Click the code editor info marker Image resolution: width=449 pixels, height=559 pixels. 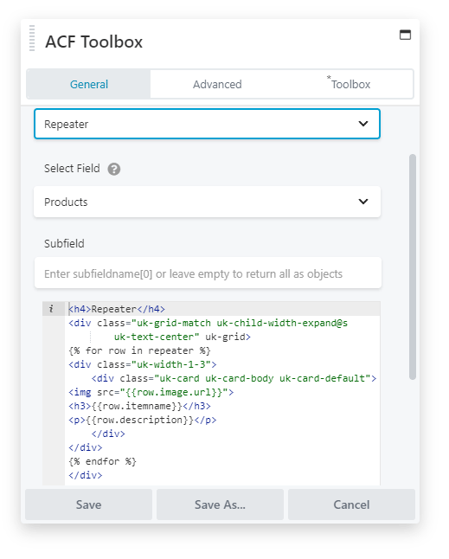[51, 309]
